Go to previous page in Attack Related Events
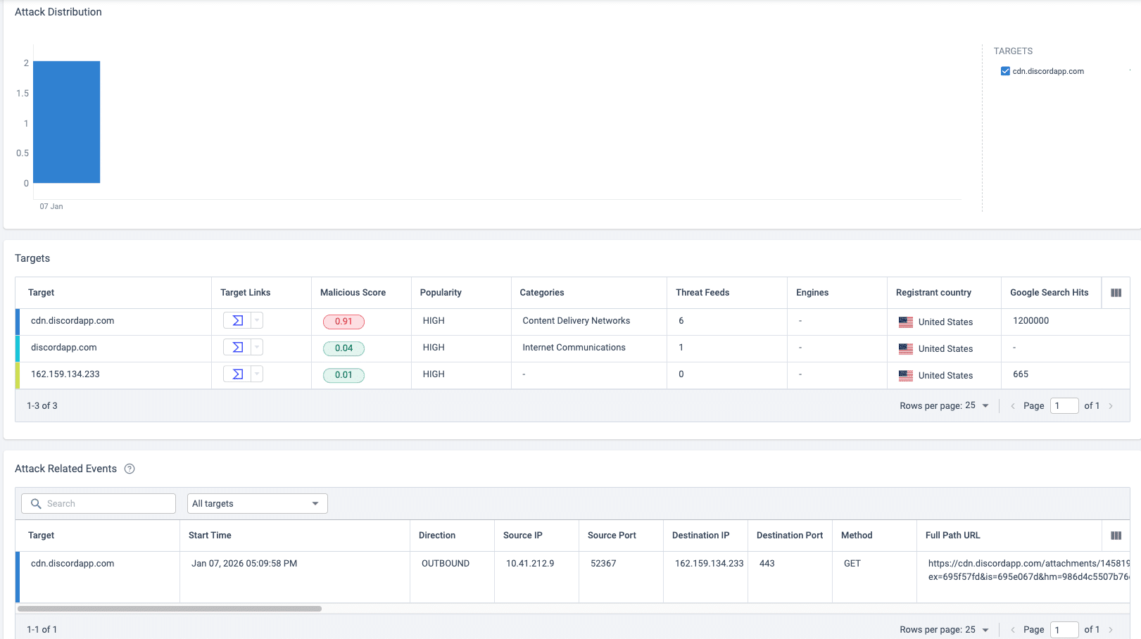 coord(1013,630)
